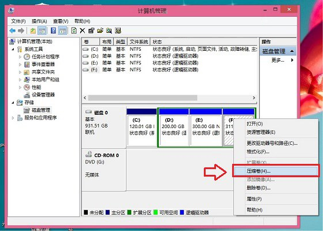Click the Properties toolbar icon
Image resolution: width=324 pixels, height=232 pixels.
91,31
